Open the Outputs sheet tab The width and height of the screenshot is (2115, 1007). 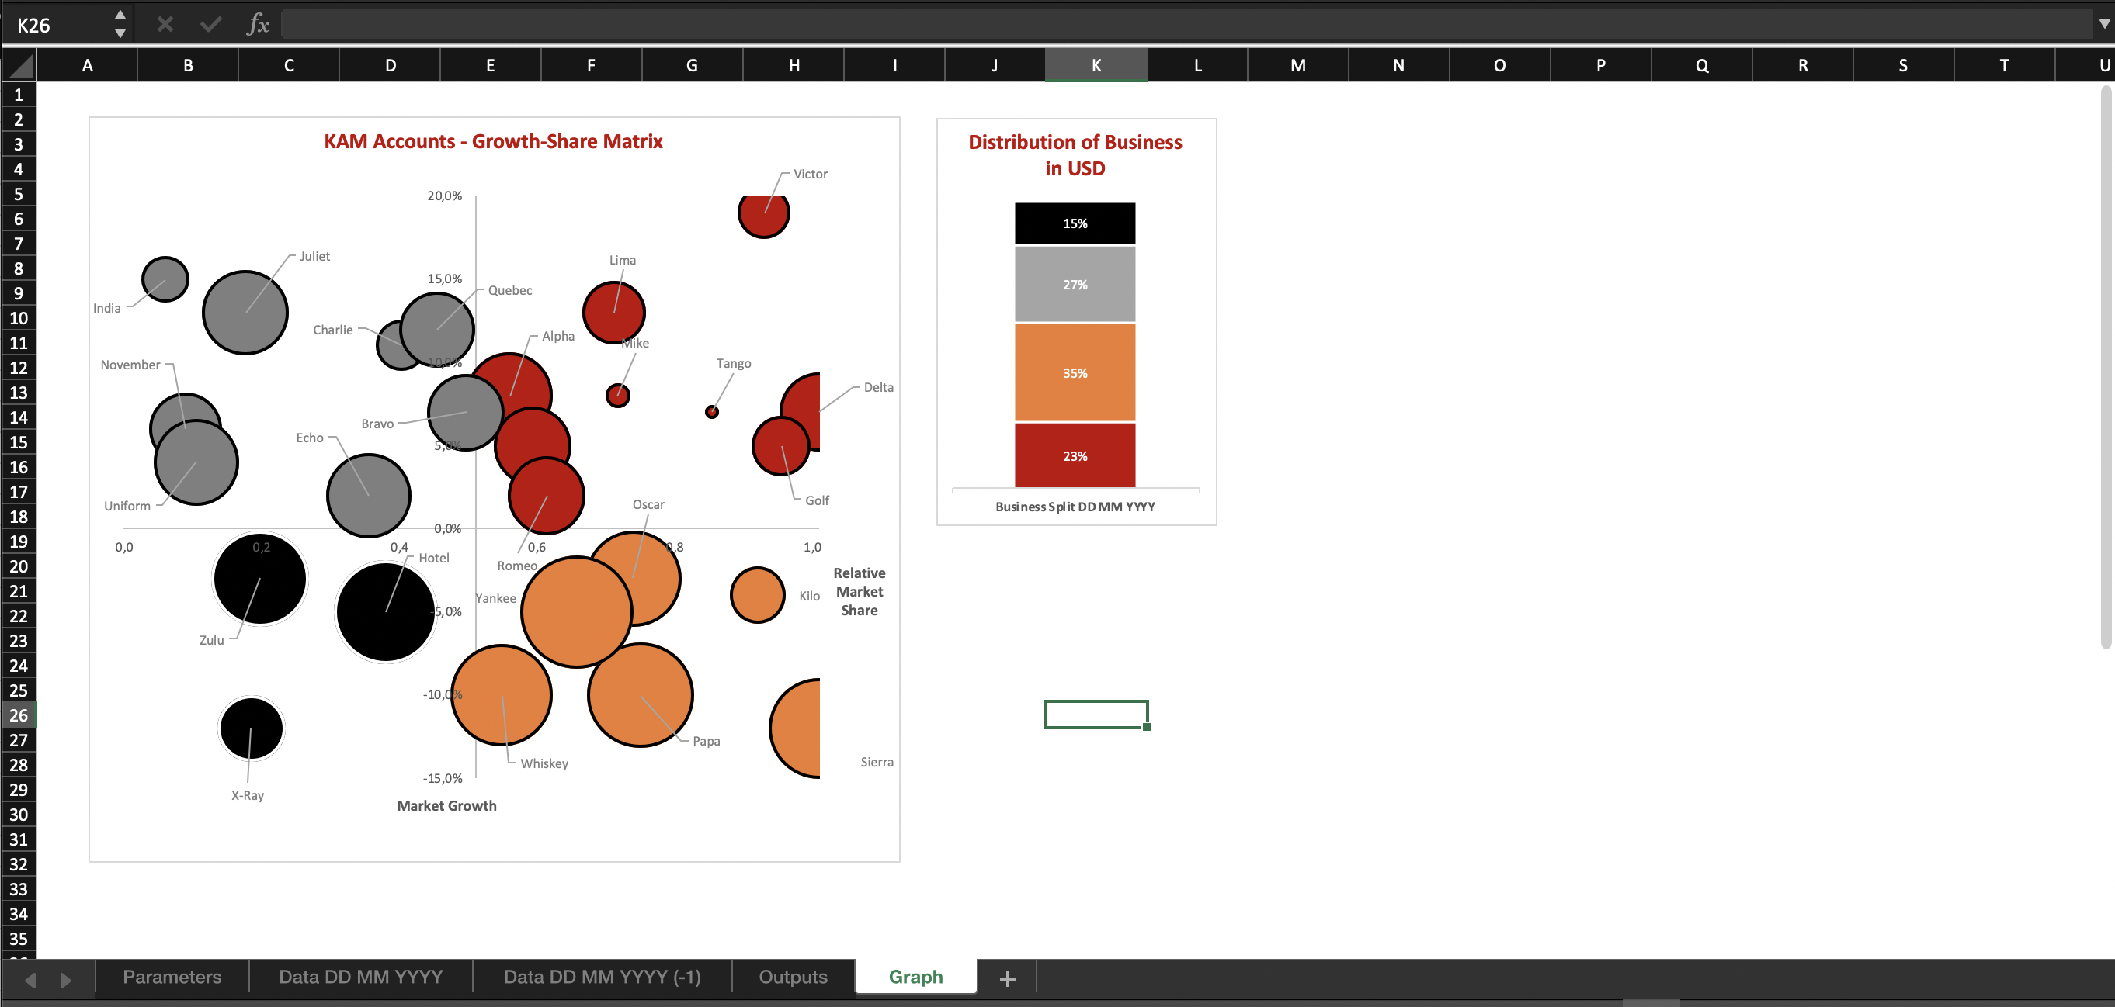coord(792,977)
